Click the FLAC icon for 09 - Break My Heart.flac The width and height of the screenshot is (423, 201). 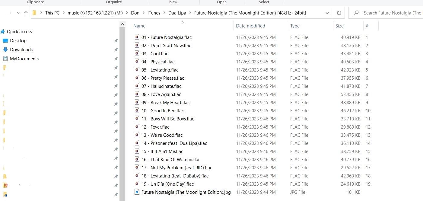coord(137,102)
